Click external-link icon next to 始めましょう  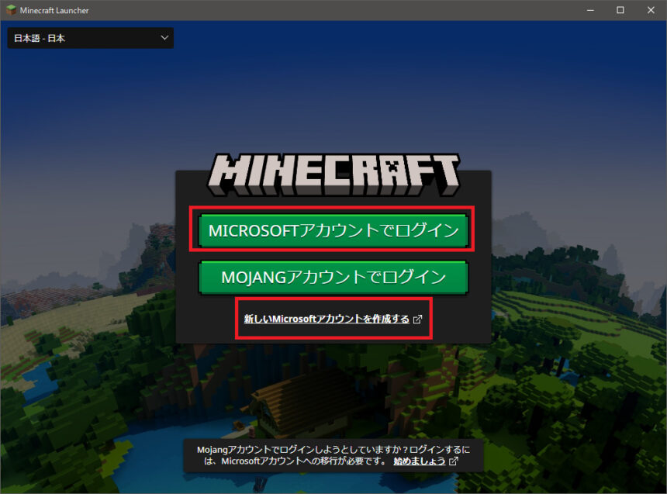coord(454,461)
